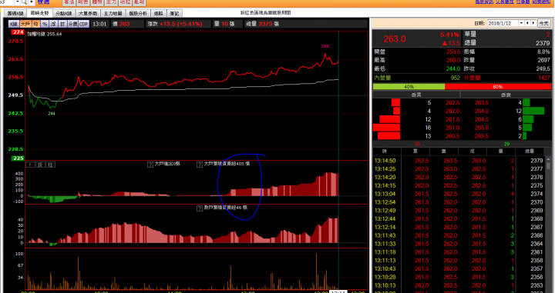Click the third top-right hyperlink
Image resolution: width=555 pixels, height=293 pixels.
(x=523, y=2)
